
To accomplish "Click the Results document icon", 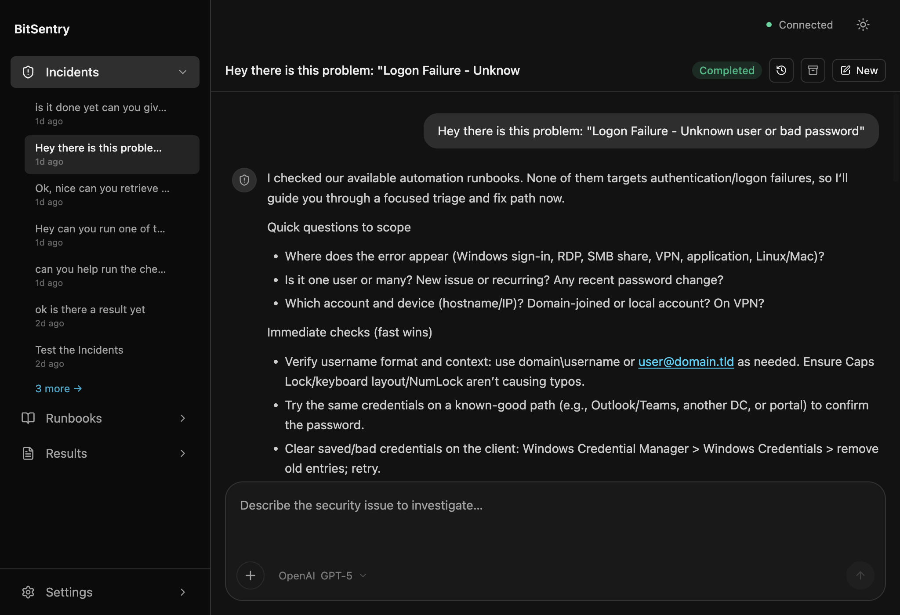I will 28,453.
